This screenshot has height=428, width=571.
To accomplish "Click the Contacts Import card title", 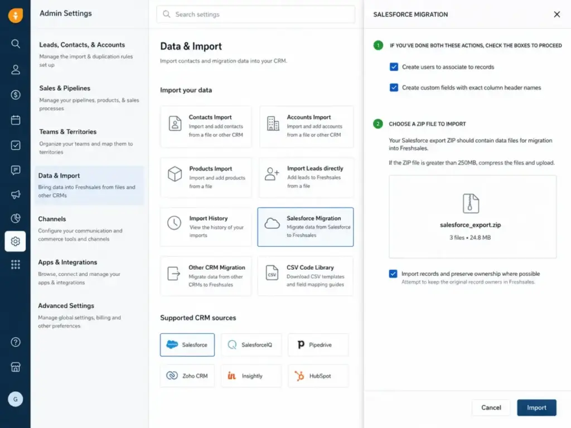I will (210, 117).
